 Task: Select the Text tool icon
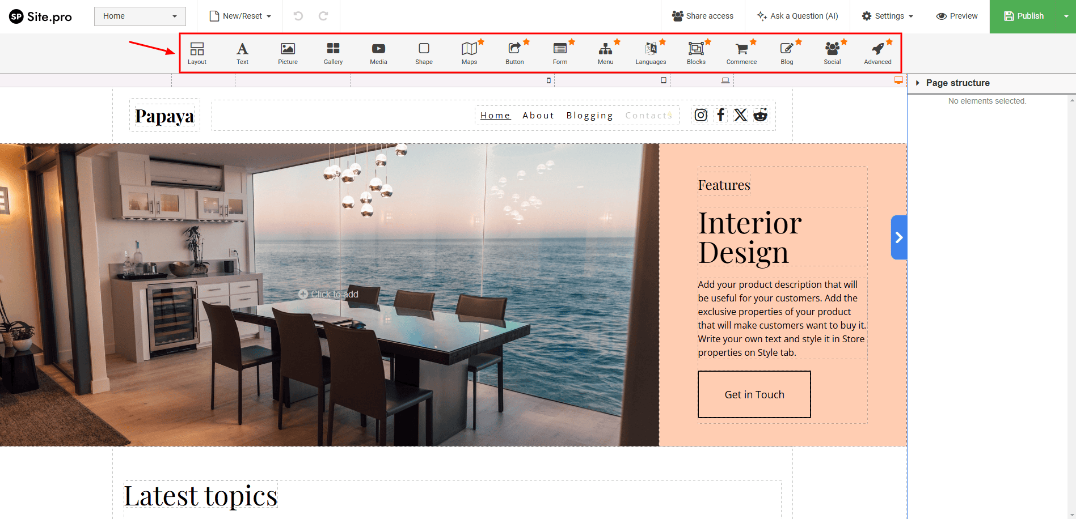pyautogui.click(x=242, y=53)
